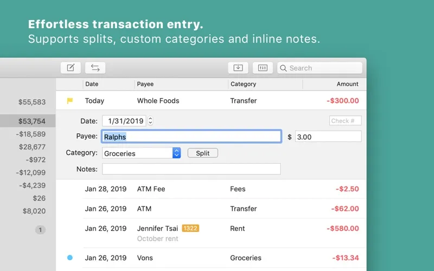Click the Split button

(x=202, y=153)
